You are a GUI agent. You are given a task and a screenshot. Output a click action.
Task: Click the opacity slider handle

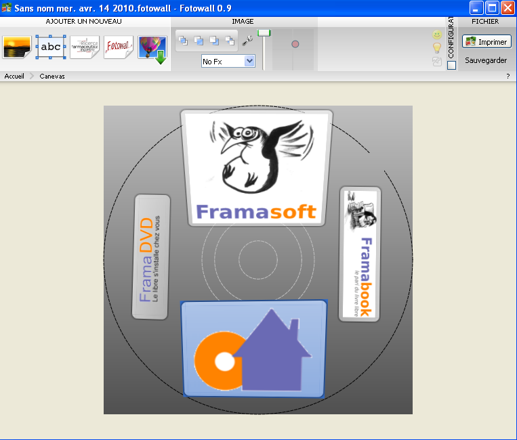[x=264, y=33]
